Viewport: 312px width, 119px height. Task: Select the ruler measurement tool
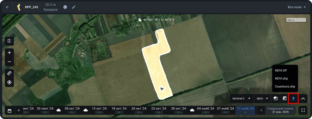(9, 73)
